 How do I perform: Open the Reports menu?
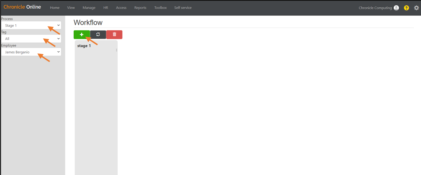(140, 8)
